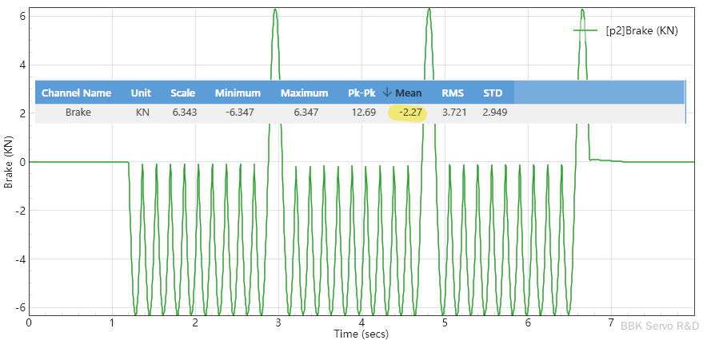Click the green line legend swatch
707x340 pixels.
pyautogui.click(x=586, y=30)
